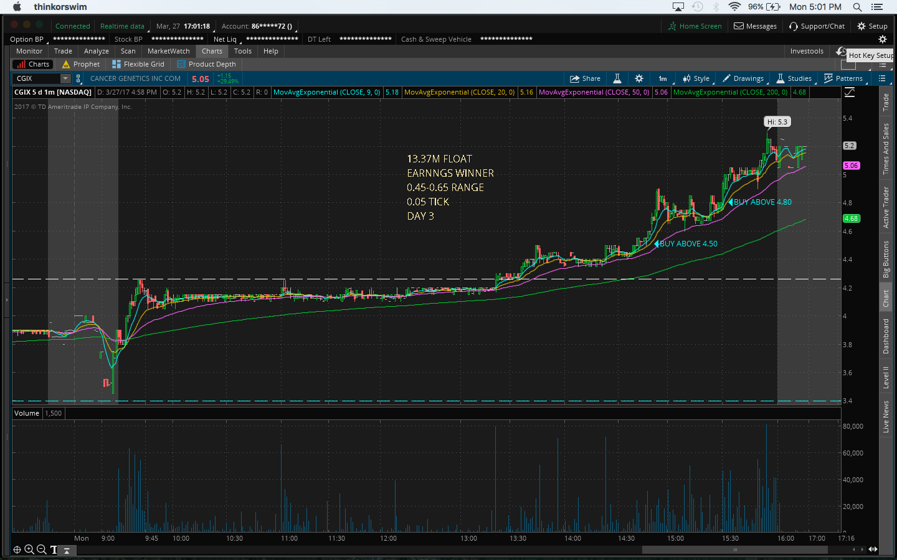Open the CGIX symbol dropdown arrow

pyautogui.click(x=65, y=78)
